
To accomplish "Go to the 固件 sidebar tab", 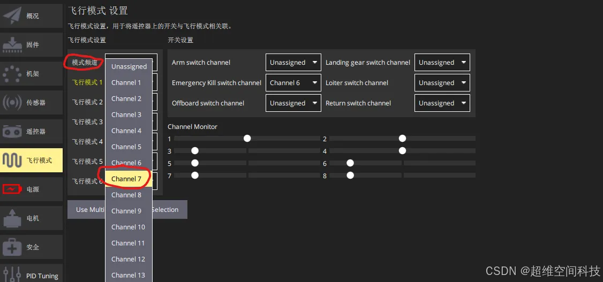I will pyautogui.click(x=31, y=45).
